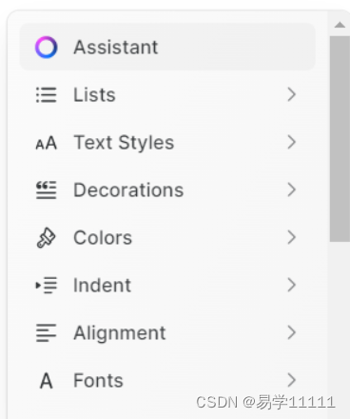Click the scrollbar up arrow
Screen dimensions: 350x419
(x=340, y=25)
